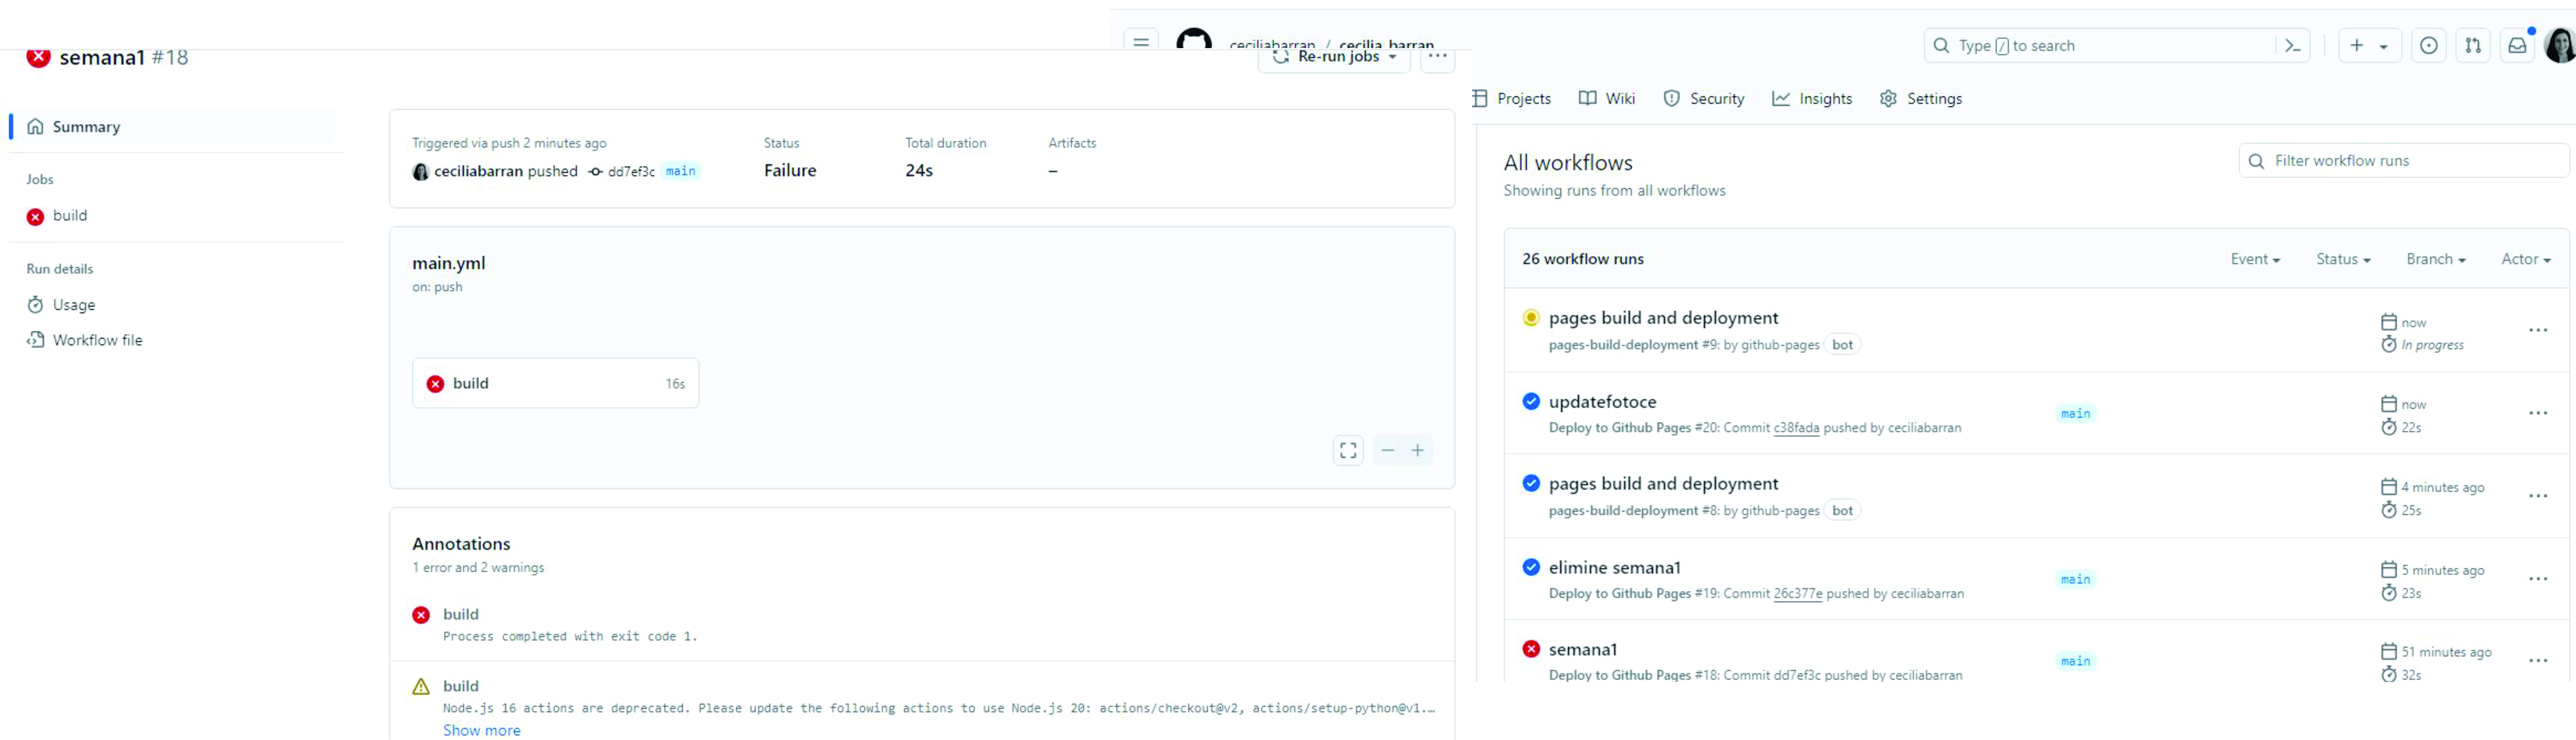The image size is (2576, 740).
Task: Open the pages build and deployment #8 run
Action: click(x=1664, y=484)
